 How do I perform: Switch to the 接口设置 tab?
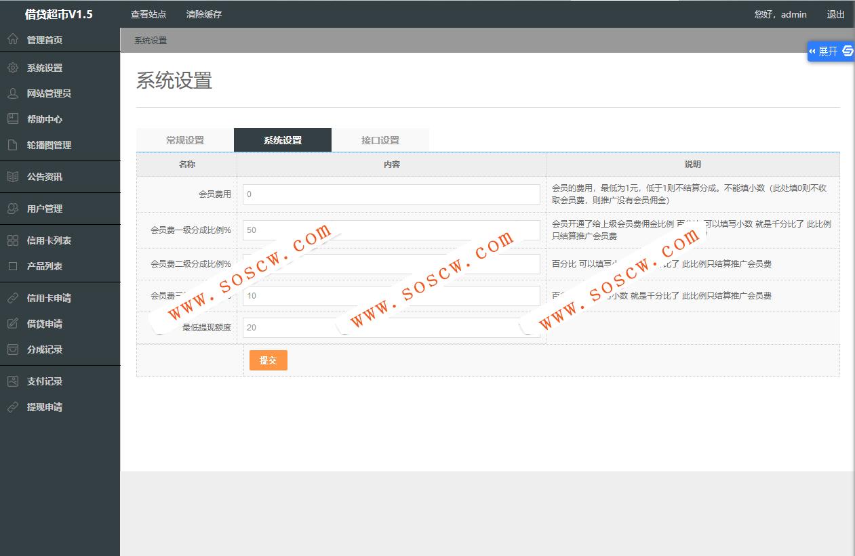tap(380, 140)
